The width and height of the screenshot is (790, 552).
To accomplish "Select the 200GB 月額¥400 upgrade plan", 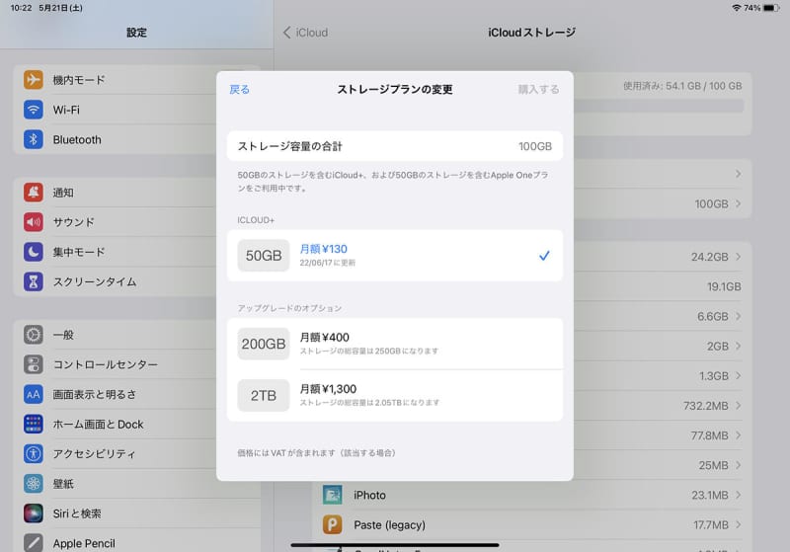I will coord(394,344).
